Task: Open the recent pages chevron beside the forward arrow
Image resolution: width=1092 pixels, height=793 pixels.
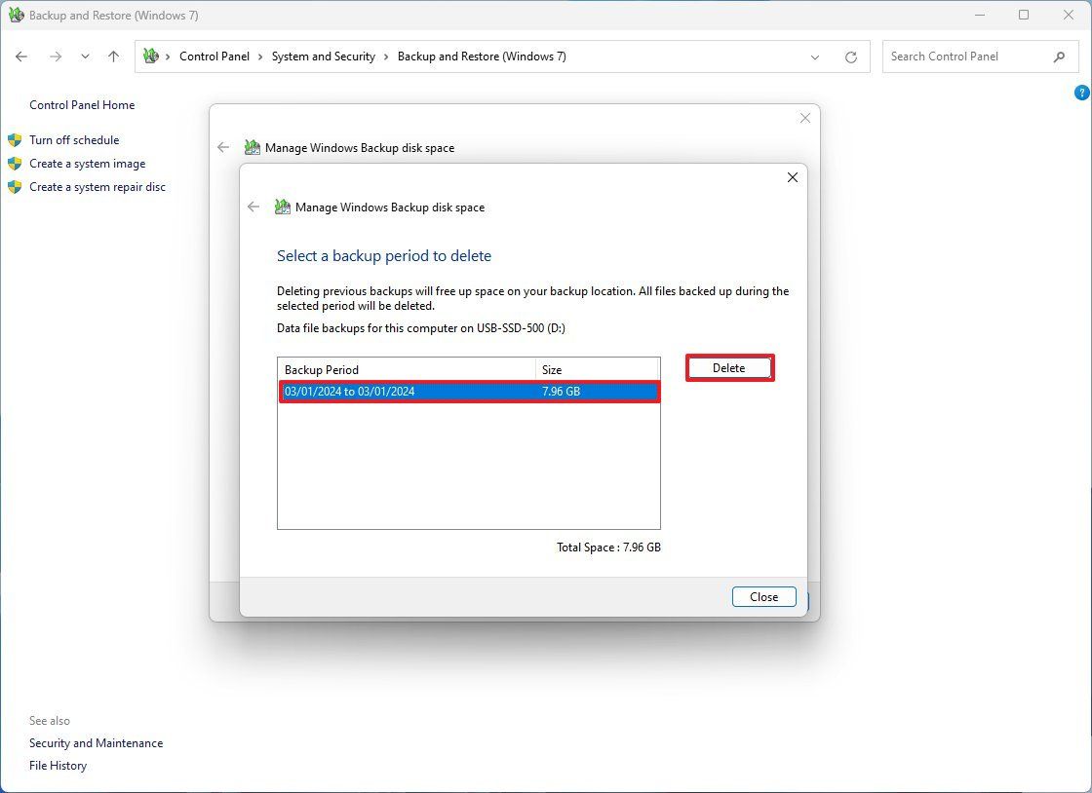Action: coord(85,57)
